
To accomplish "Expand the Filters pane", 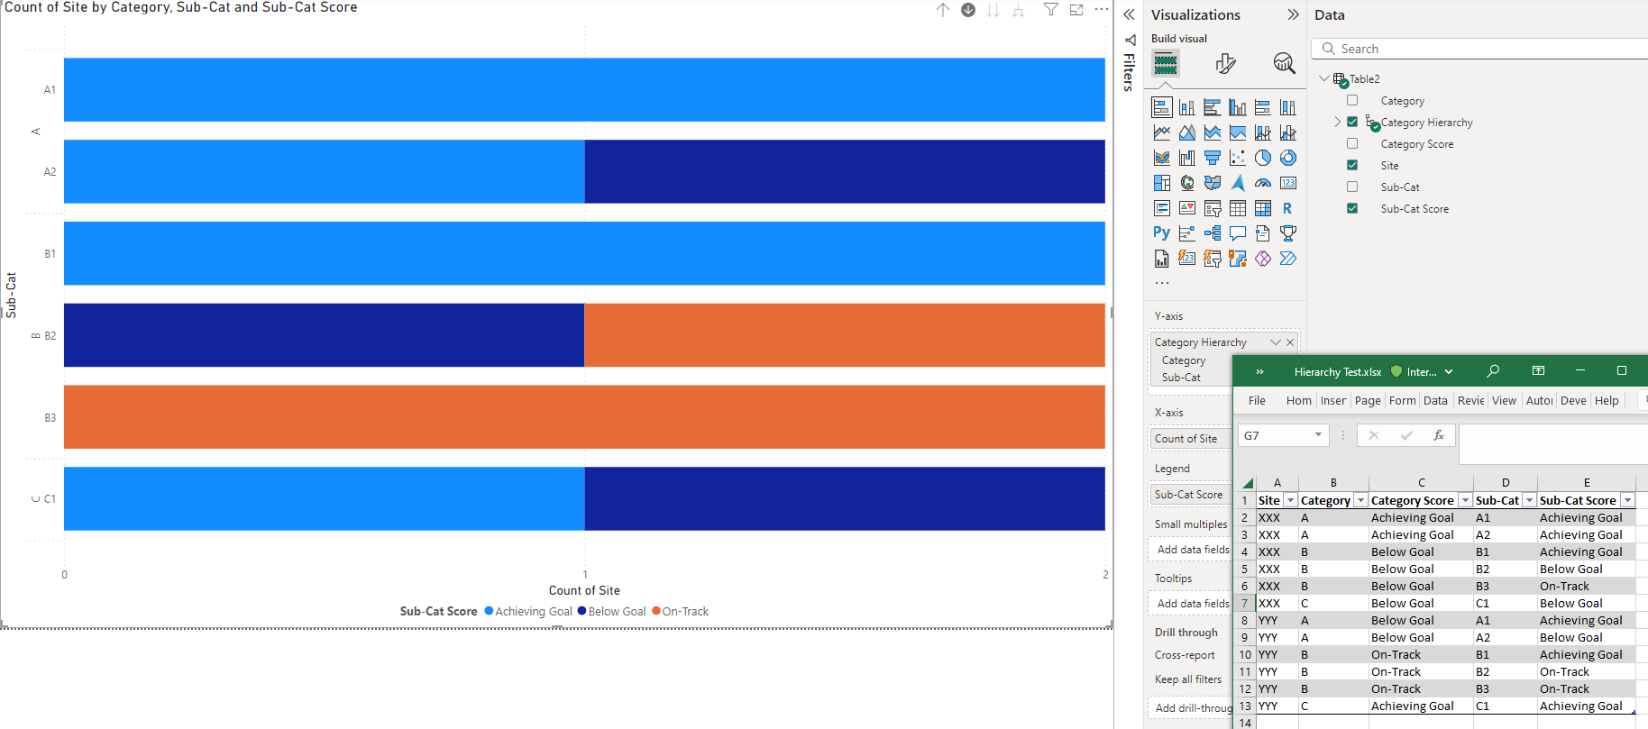I will point(1129,14).
